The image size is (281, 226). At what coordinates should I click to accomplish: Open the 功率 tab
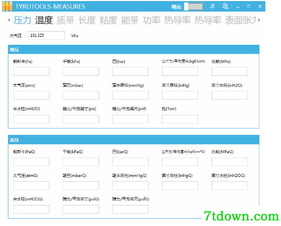tap(151, 20)
